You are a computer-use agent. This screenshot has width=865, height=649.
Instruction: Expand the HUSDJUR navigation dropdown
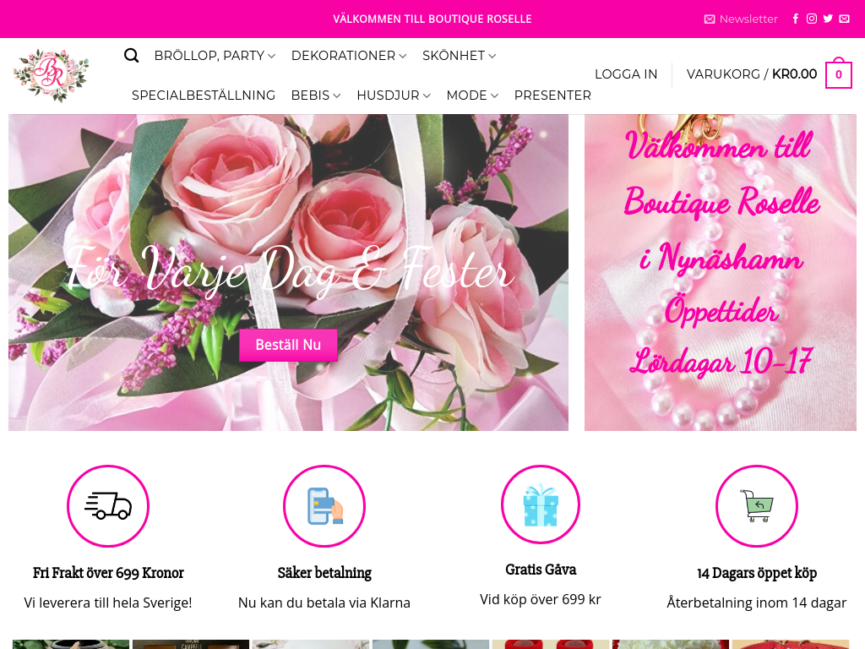point(387,95)
